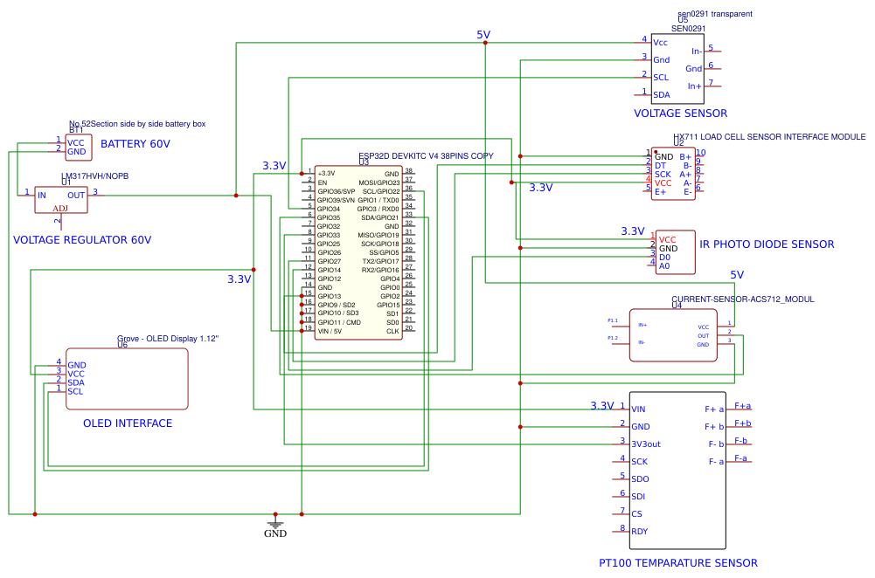Click the IR PHOTO DIODE SENSOR label

[767, 244]
